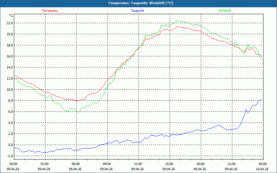Click the '°C' unit label on the y-axis
The height and width of the screenshot is (173, 277).
click(x=11, y=16)
